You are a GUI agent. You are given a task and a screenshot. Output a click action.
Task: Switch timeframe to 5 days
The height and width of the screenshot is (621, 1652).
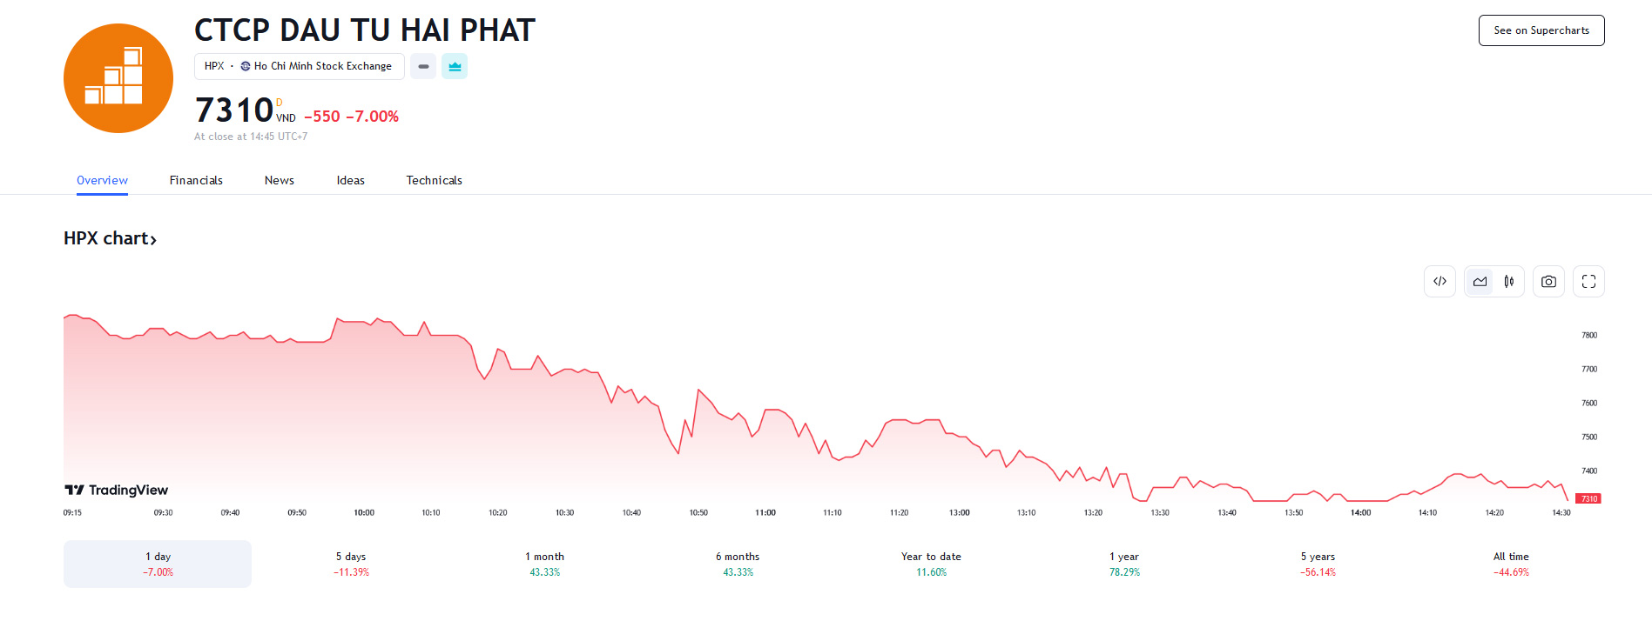coord(349,564)
